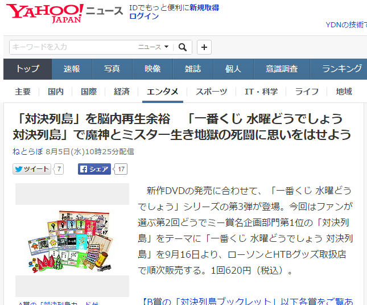
Task: Click the 8月5日(水)10時25分配信 timestamp
Action: pyautogui.click(x=90, y=152)
